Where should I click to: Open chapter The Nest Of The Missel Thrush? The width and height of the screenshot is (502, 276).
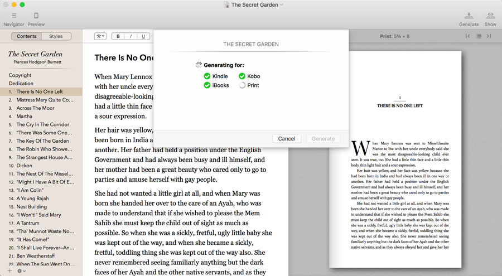[41, 174]
